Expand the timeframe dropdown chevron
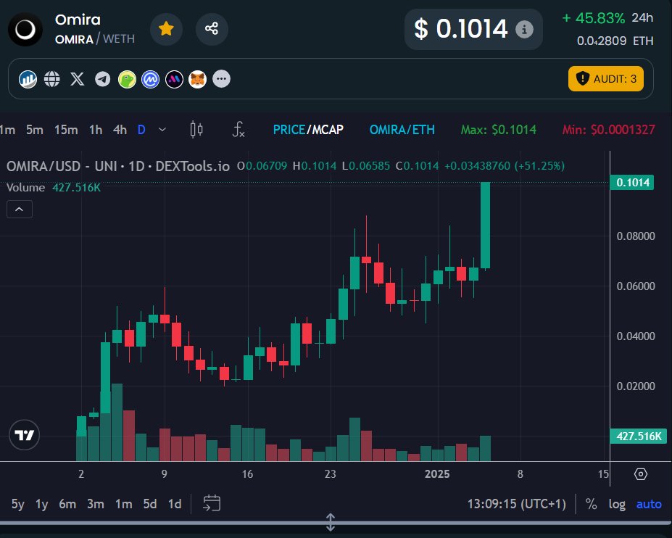 click(162, 130)
